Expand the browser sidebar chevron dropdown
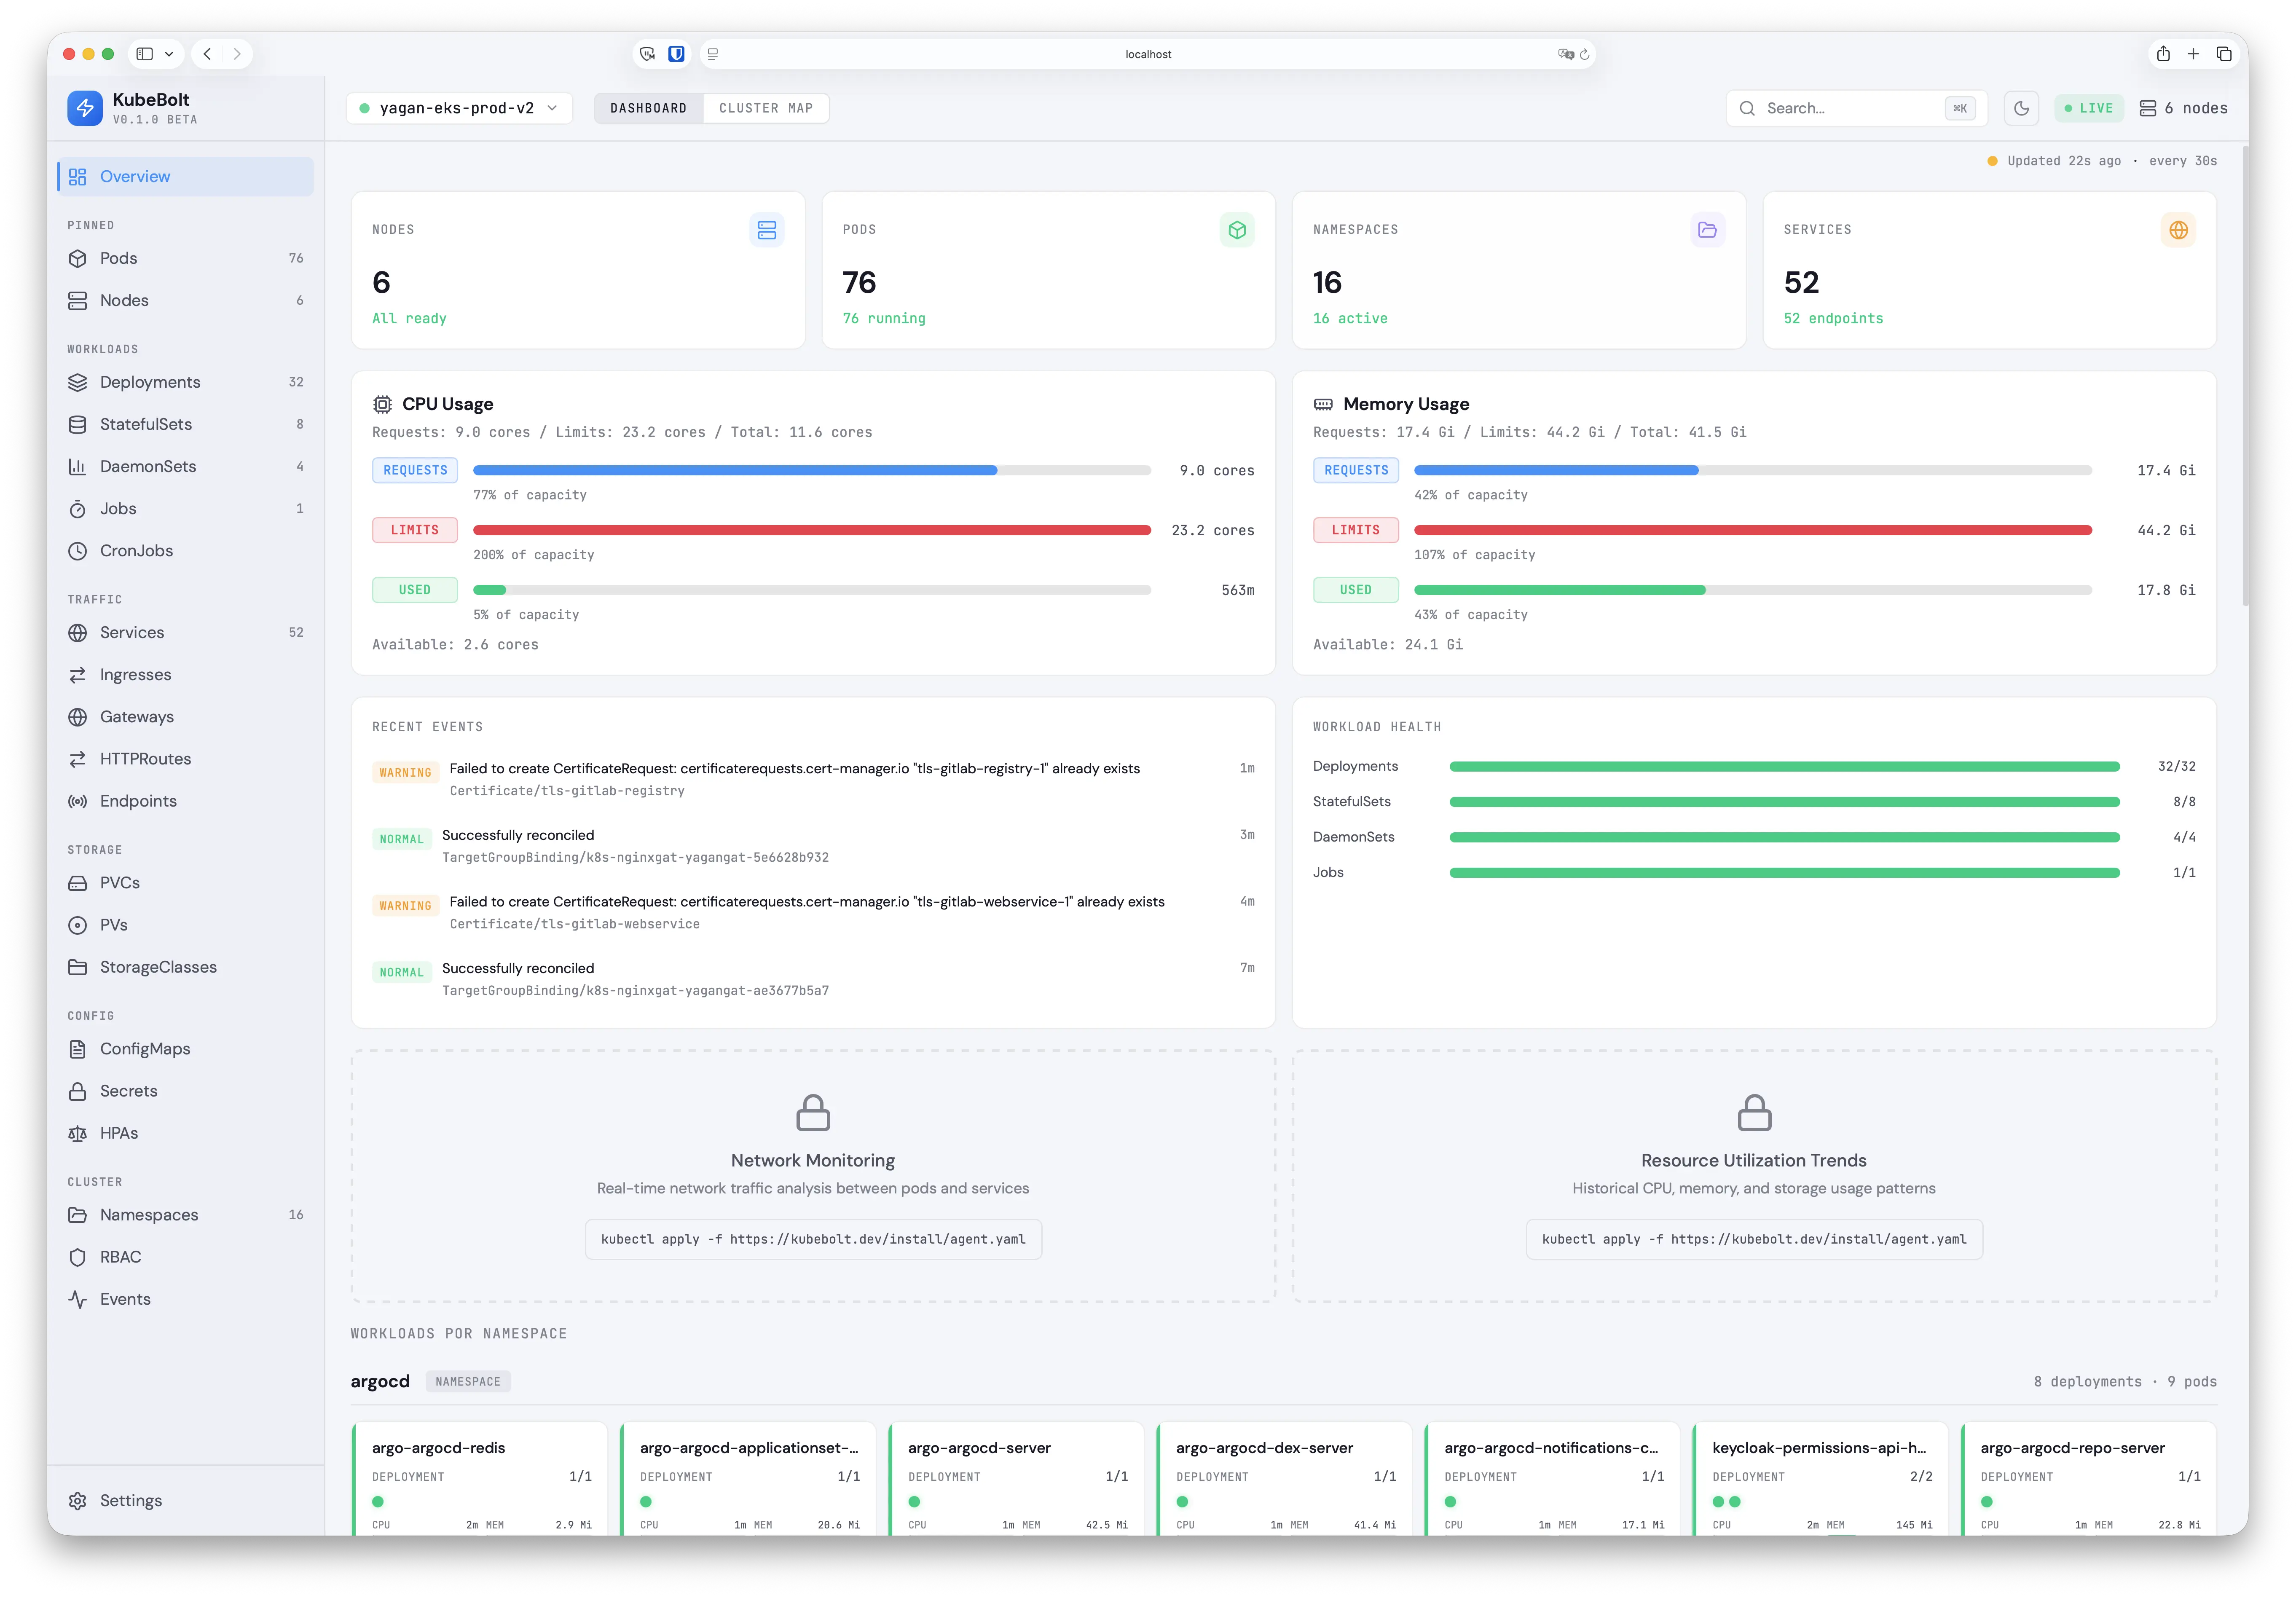The image size is (2296, 1598). (168, 53)
